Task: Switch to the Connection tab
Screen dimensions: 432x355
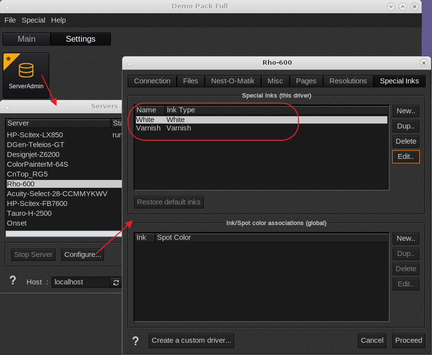Action: 152,81
